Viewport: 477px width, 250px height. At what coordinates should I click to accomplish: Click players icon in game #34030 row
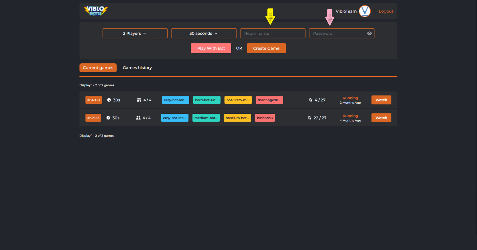click(x=139, y=100)
